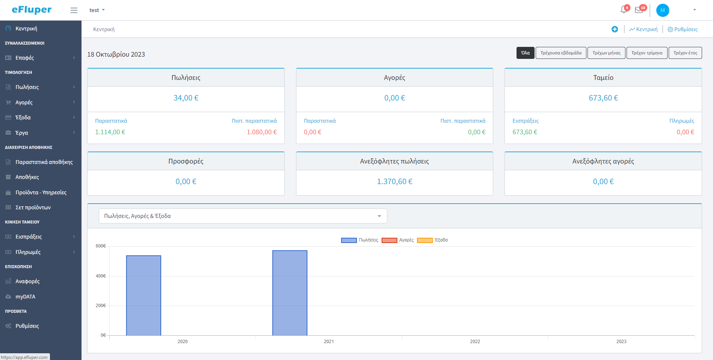This screenshot has width=713, height=360.
Task: Click the 2021 sales bar in the chart
Action: pos(289,292)
